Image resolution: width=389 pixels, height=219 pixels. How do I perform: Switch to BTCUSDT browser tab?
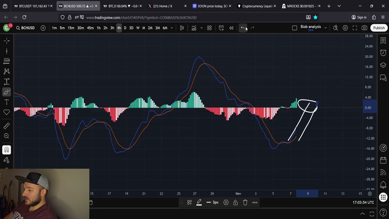(x=33, y=6)
